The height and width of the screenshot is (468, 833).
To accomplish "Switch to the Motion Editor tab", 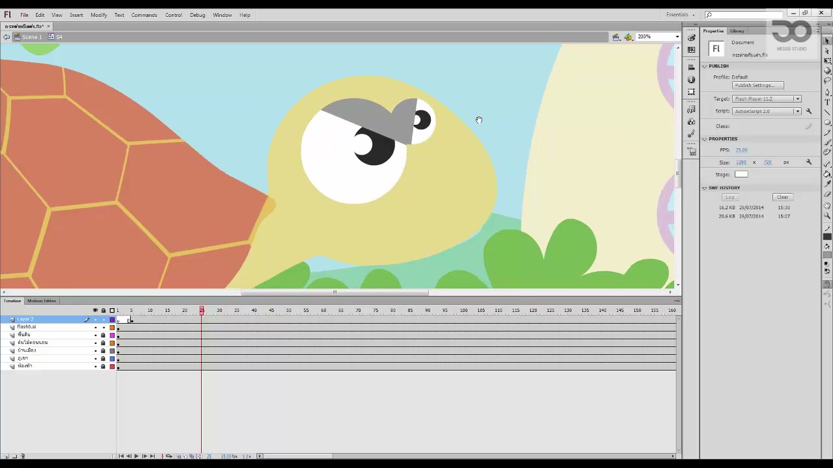I will pyautogui.click(x=42, y=301).
